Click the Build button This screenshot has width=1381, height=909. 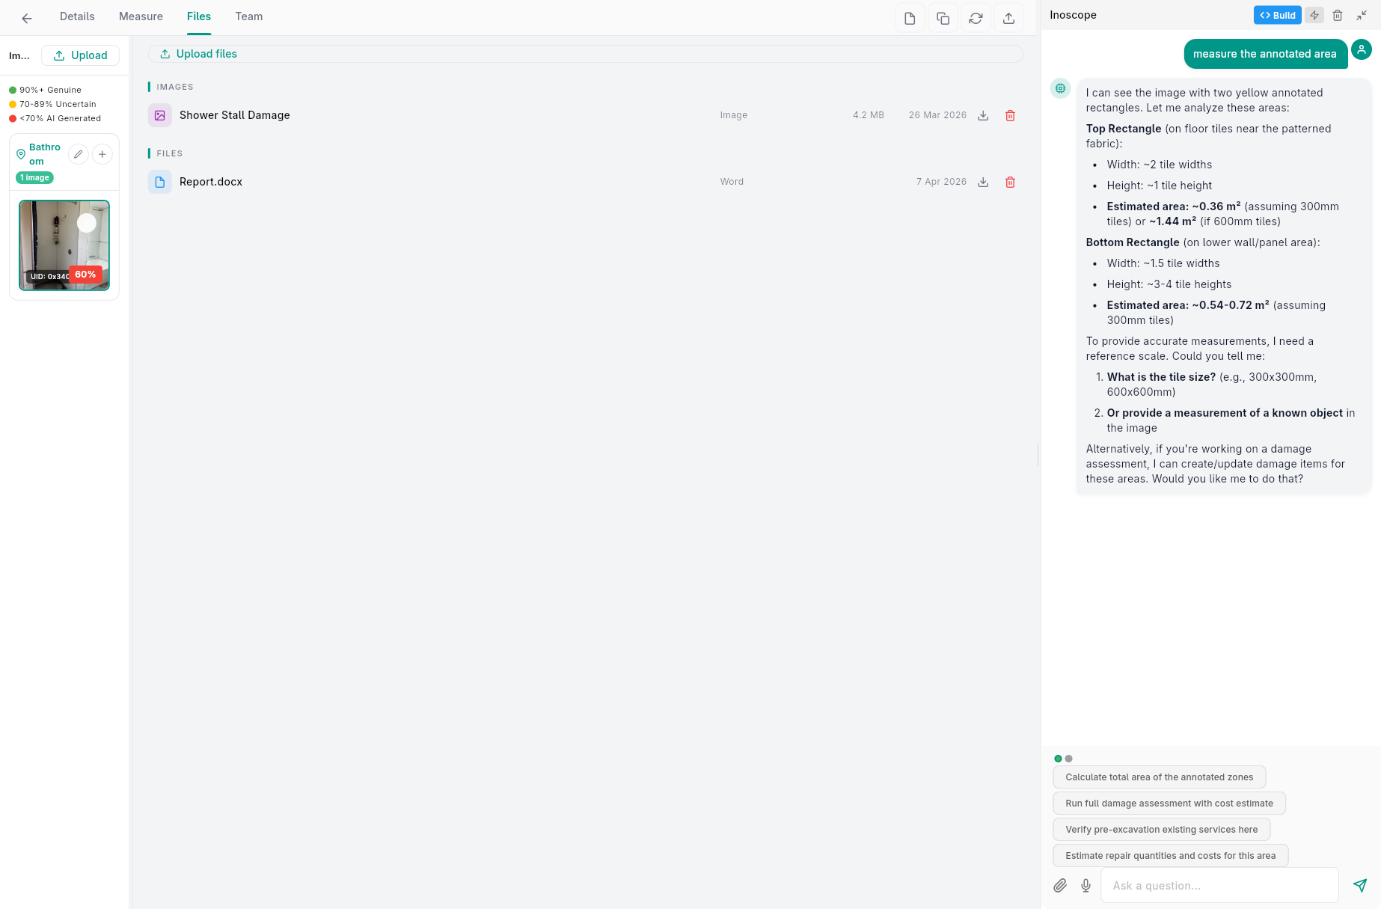1277,15
